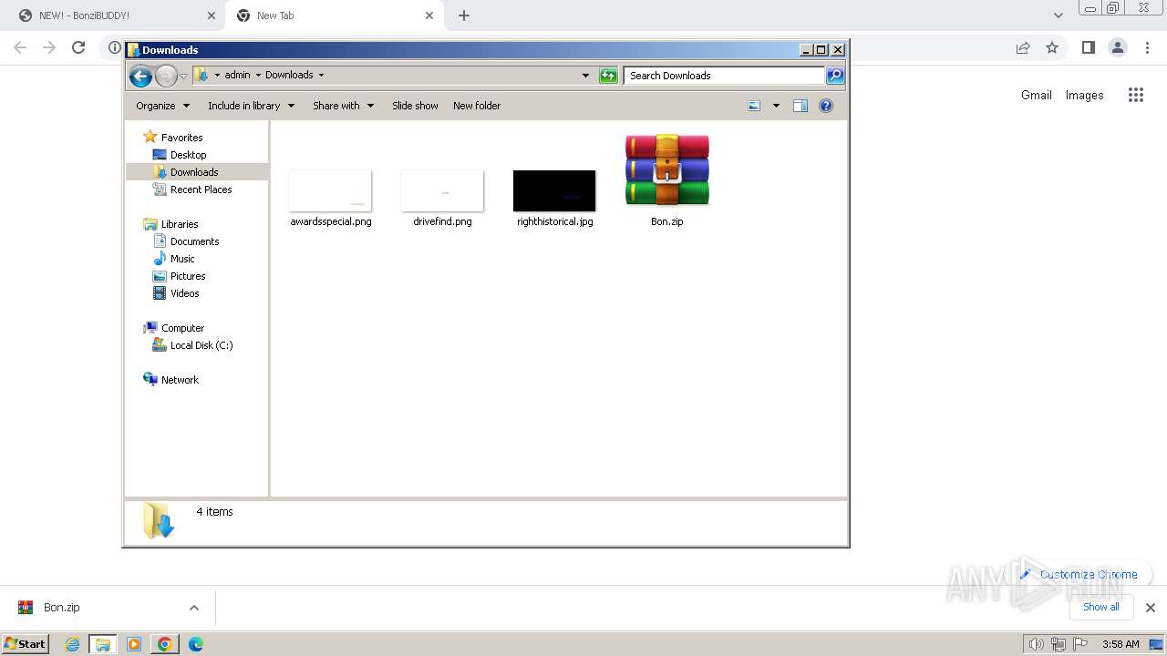This screenshot has width=1167, height=656.
Task: Create a New folder
Action: pyautogui.click(x=477, y=106)
